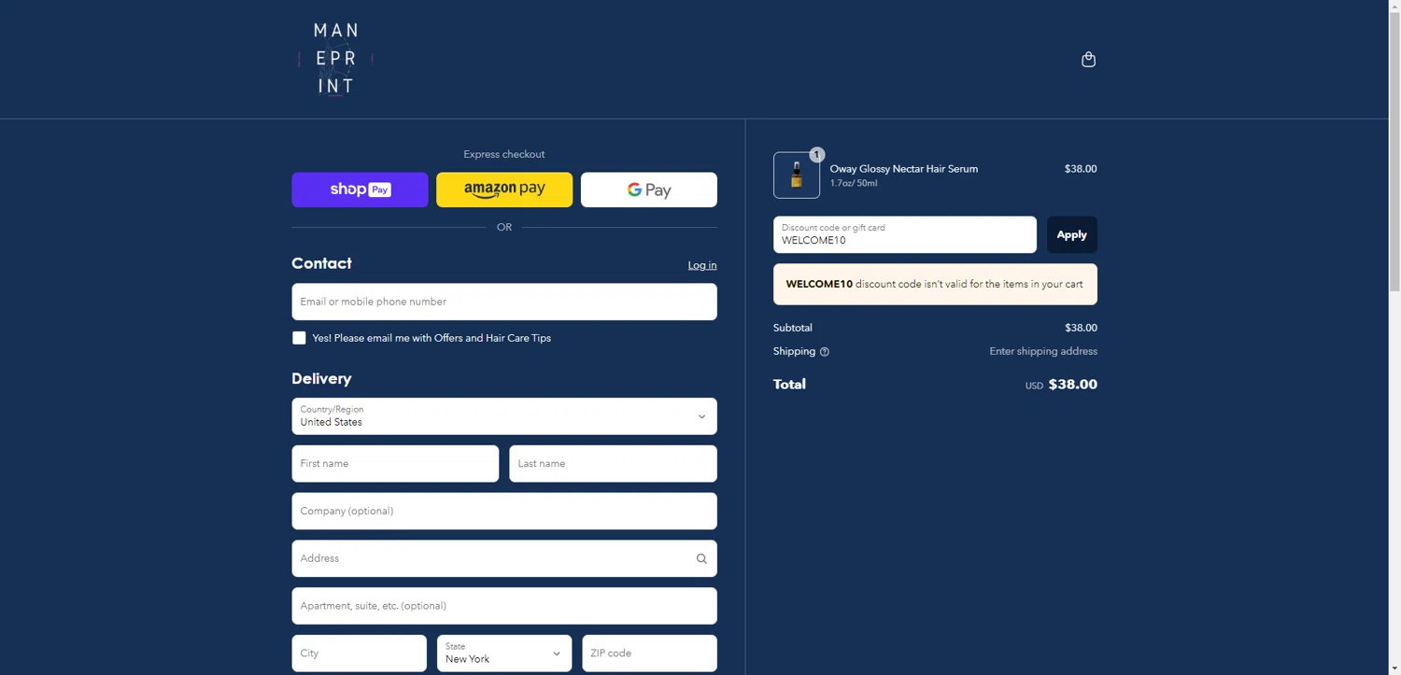
Task: Open the shopping bag cart icon
Action: coord(1088,60)
